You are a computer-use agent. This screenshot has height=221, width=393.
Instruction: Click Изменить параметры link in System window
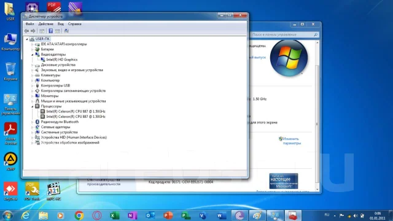(292, 141)
